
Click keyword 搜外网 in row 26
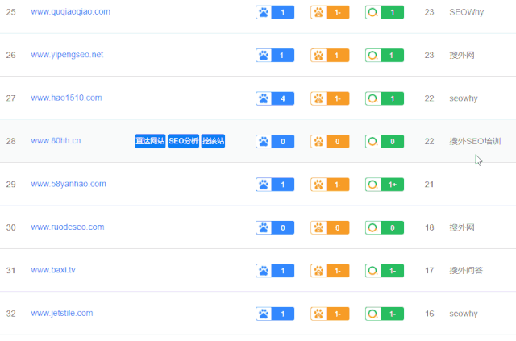click(x=462, y=56)
